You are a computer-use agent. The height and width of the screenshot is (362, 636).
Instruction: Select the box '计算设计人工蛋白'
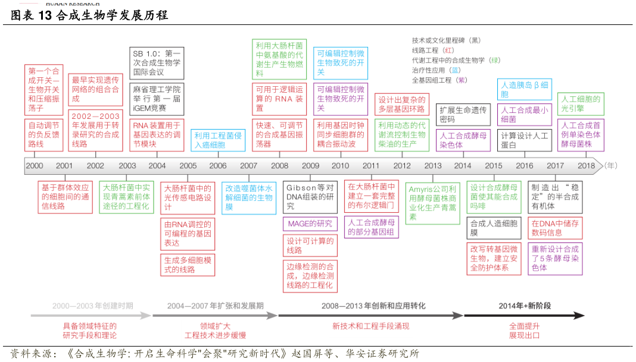(x=525, y=140)
